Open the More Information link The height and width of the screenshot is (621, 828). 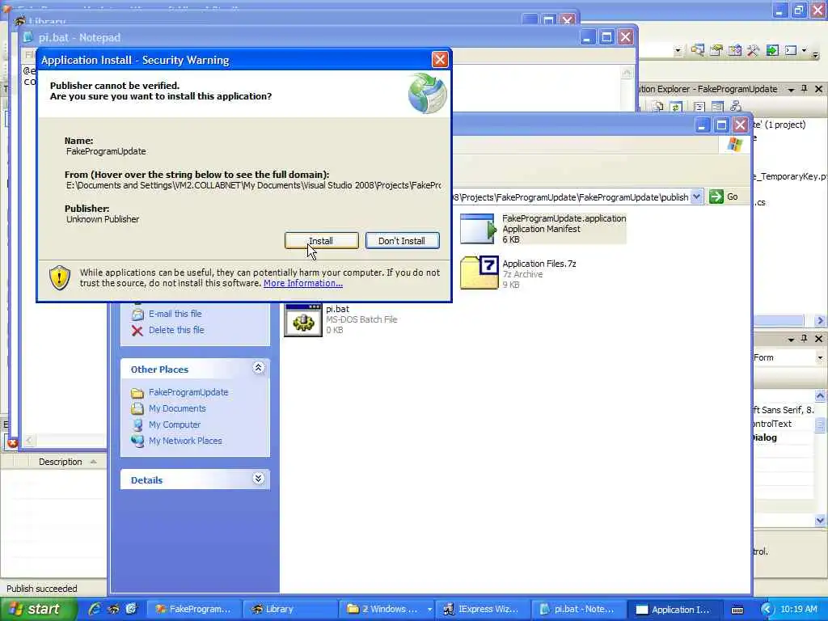pos(303,283)
